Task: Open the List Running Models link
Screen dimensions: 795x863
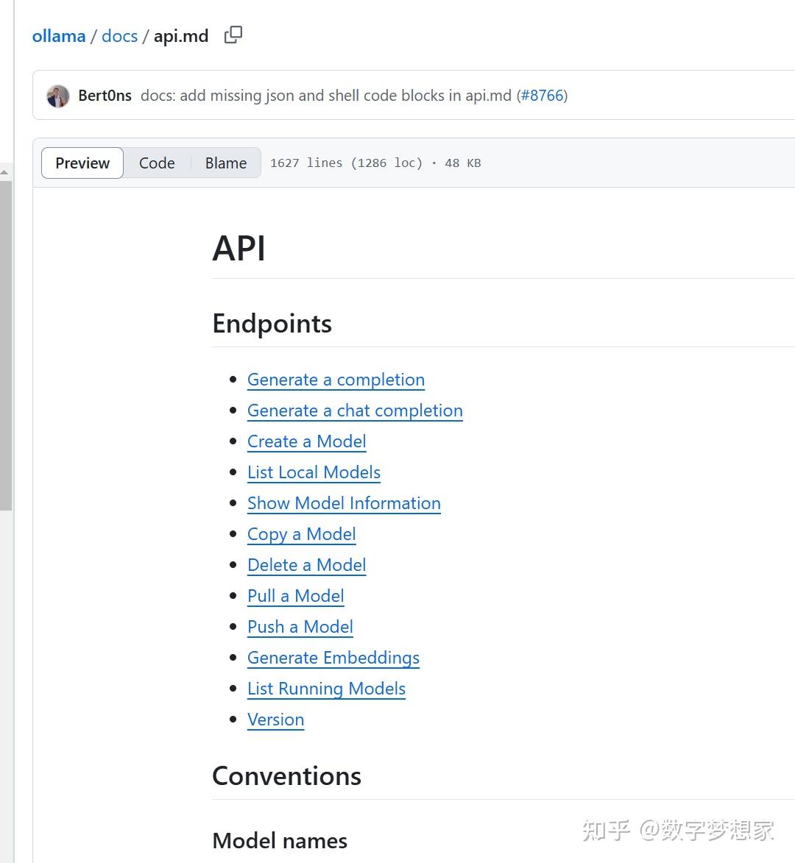Action: pyautogui.click(x=327, y=689)
